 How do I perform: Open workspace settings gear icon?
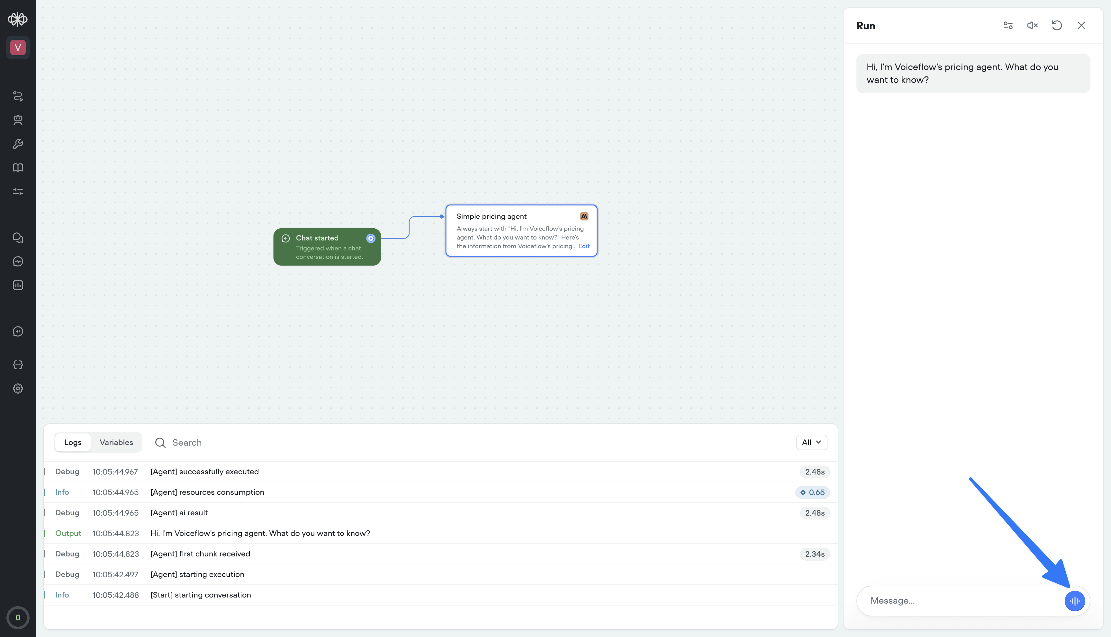click(x=17, y=388)
